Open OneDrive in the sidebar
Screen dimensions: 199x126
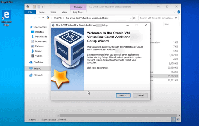point(39,62)
